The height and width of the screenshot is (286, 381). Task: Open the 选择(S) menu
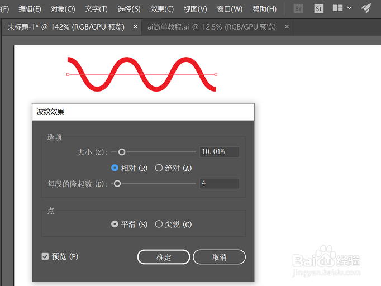(x=129, y=9)
